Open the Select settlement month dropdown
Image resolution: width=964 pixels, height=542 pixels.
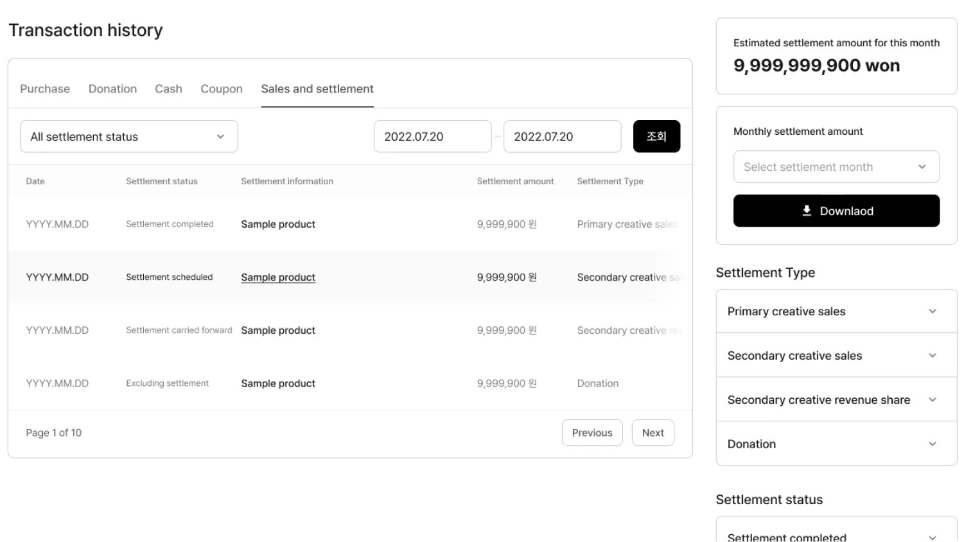tap(836, 167)
